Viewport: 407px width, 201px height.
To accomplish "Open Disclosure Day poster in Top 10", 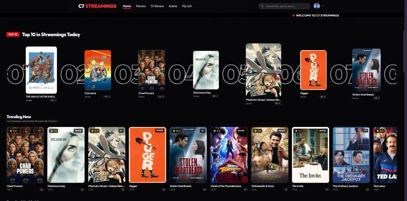I will tap(206, 70).
